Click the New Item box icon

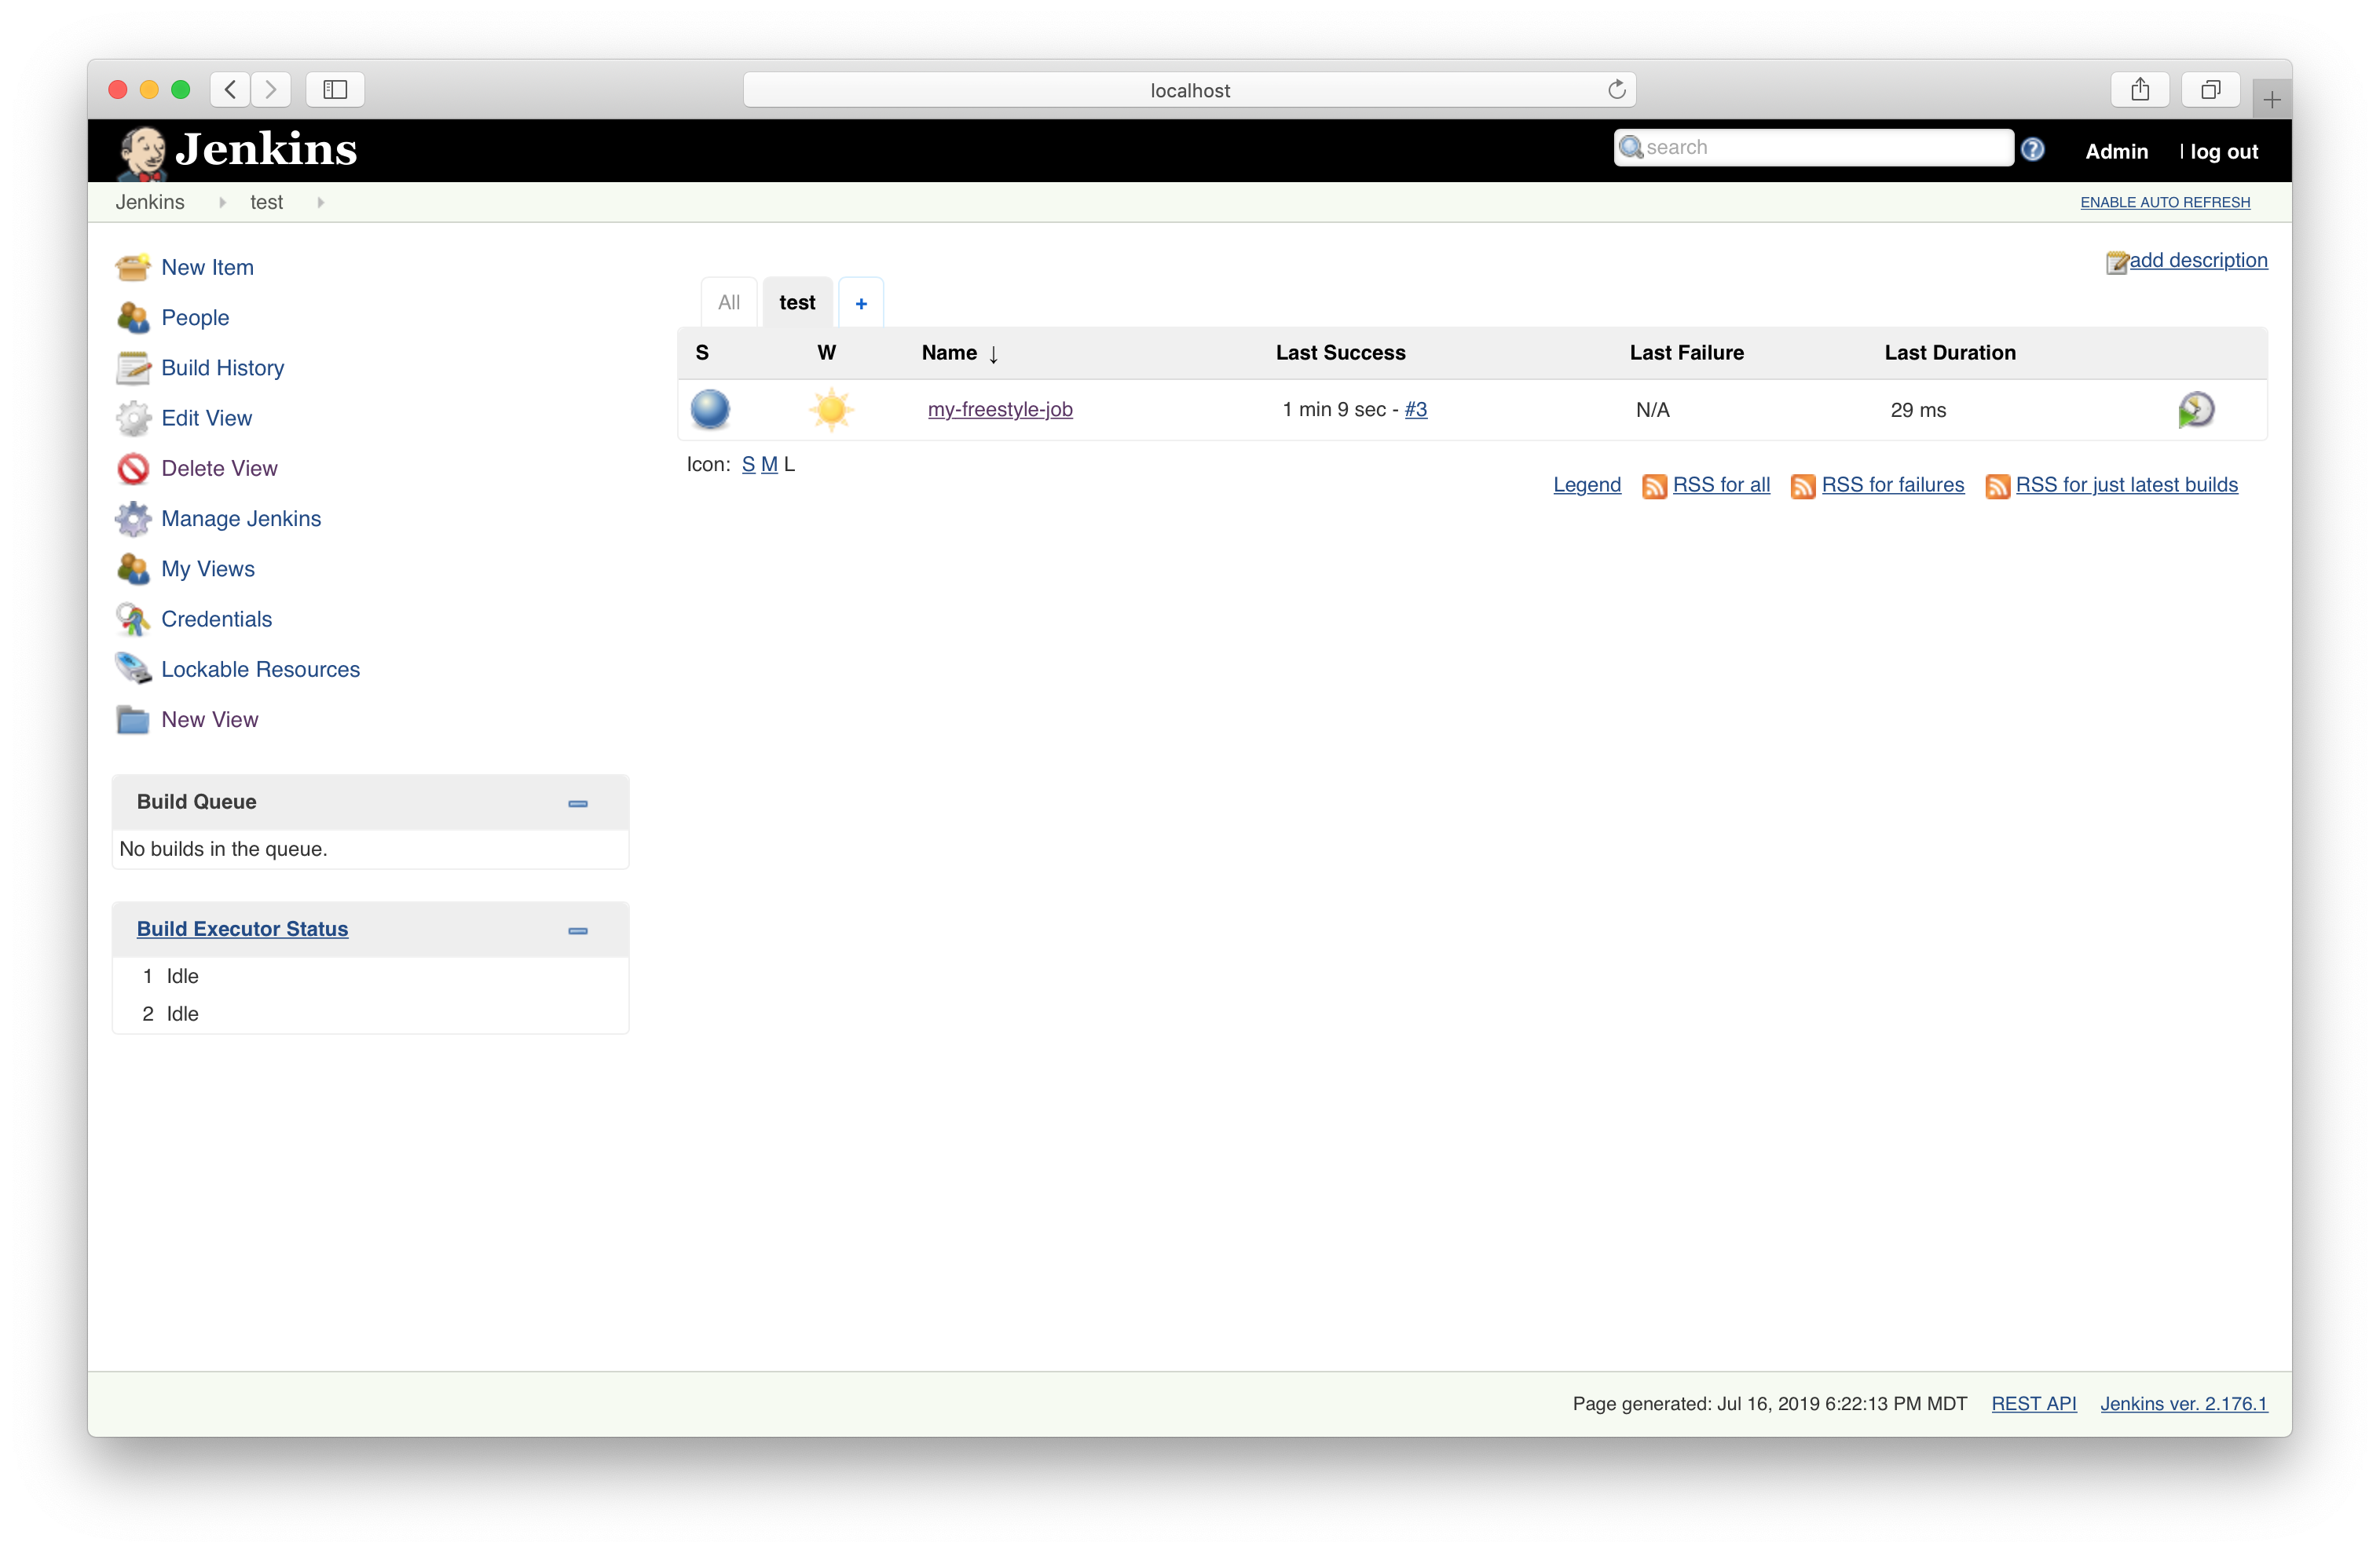point(132,268)
